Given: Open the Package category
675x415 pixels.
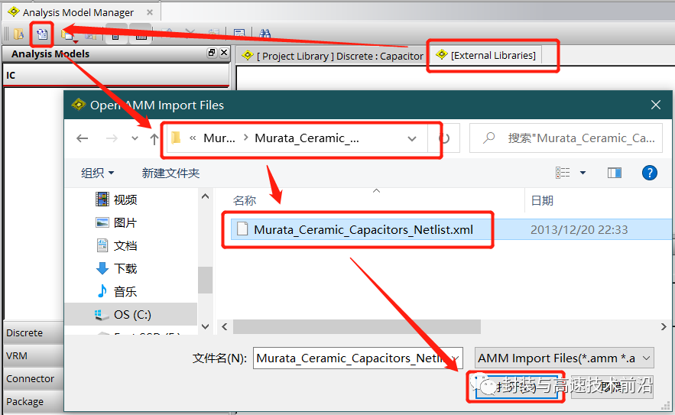Looking at the screenshot, I should click(34, 402).
